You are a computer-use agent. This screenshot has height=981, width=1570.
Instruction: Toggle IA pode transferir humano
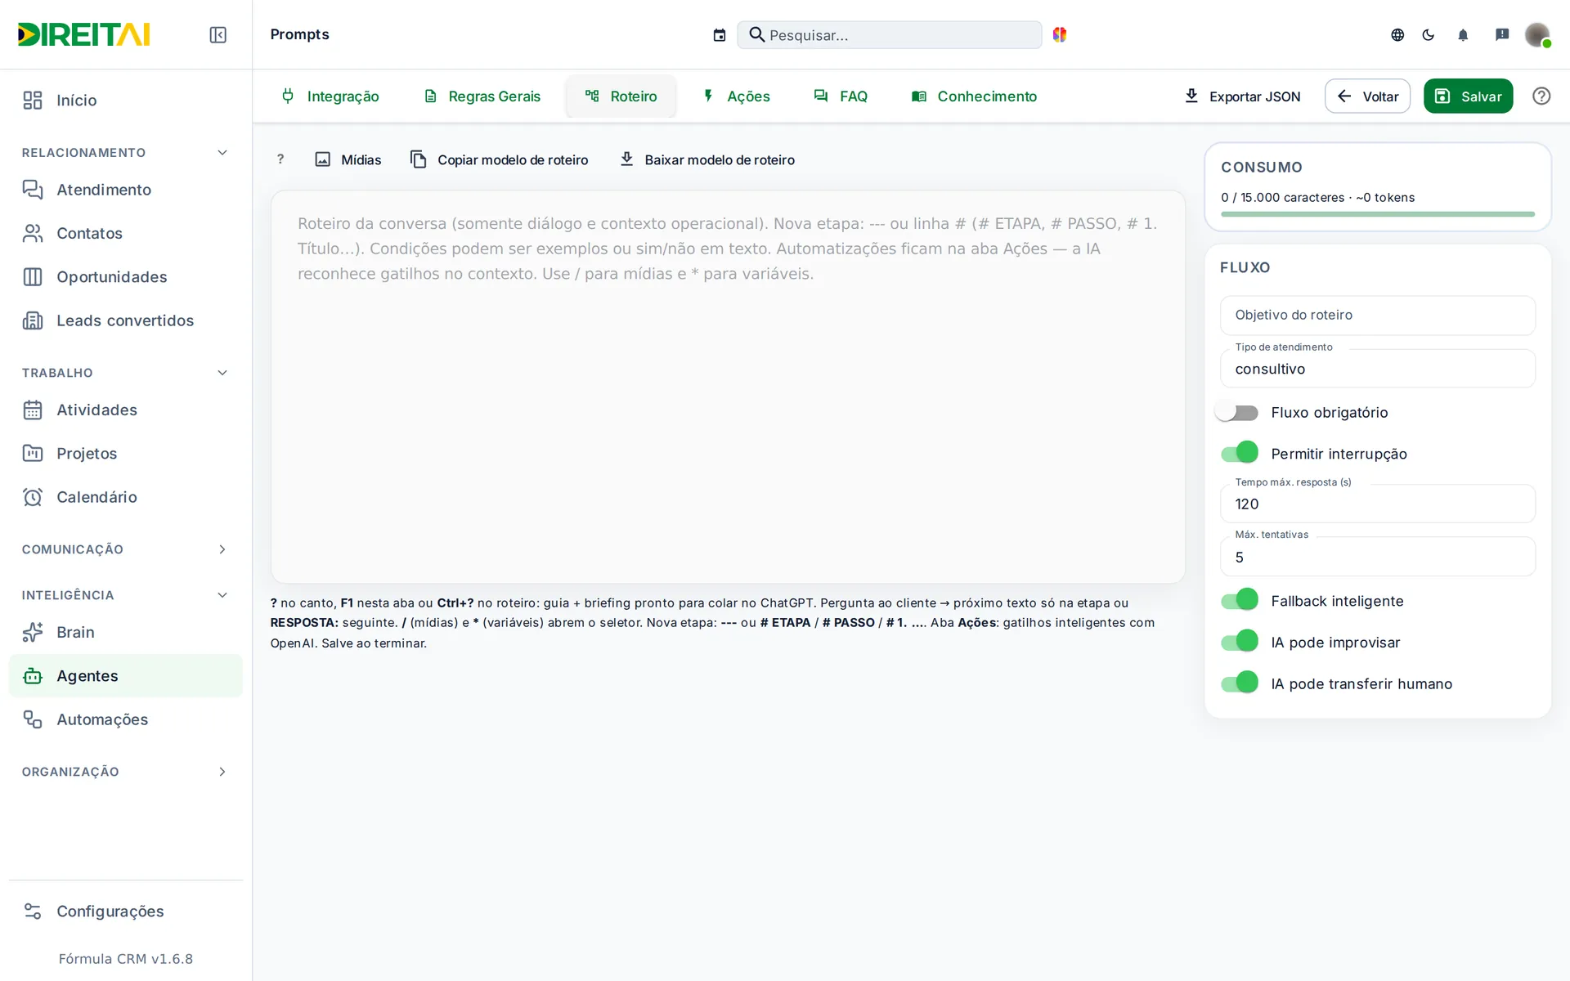point(1240,683)
